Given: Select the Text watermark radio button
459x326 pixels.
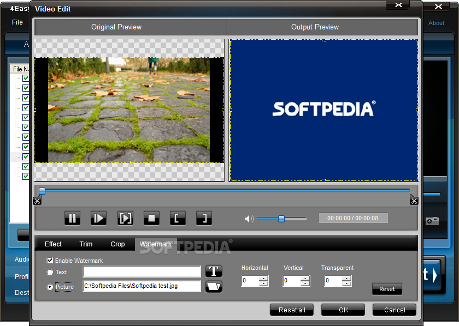Looking at the screenshot, I should tap(50, 272).
